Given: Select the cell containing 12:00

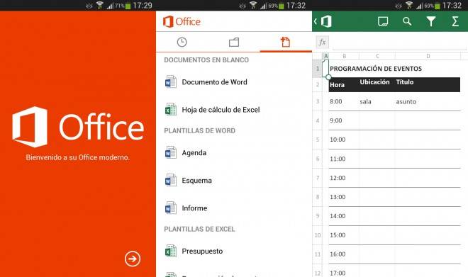Looking at the screenshot, I should (x=343, y=178).
